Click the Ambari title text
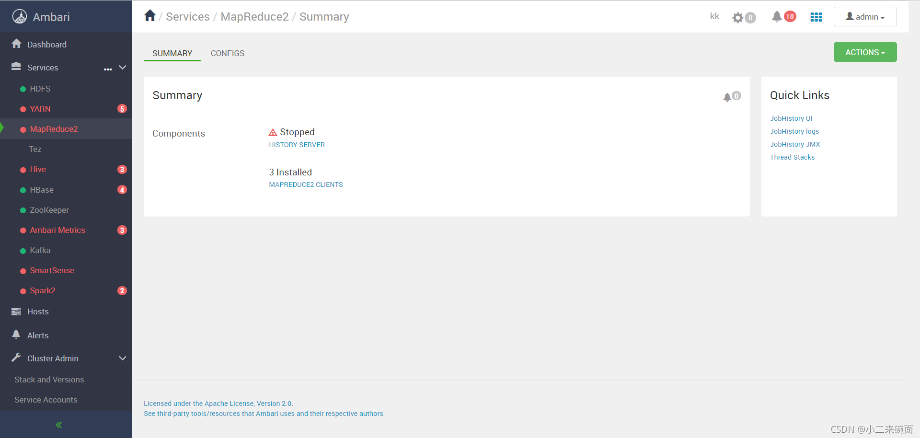The image size is (920, 438). tap(51, 17)
